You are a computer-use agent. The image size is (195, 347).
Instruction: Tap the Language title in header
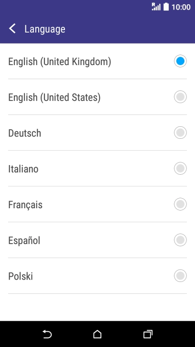click(45, 29)
